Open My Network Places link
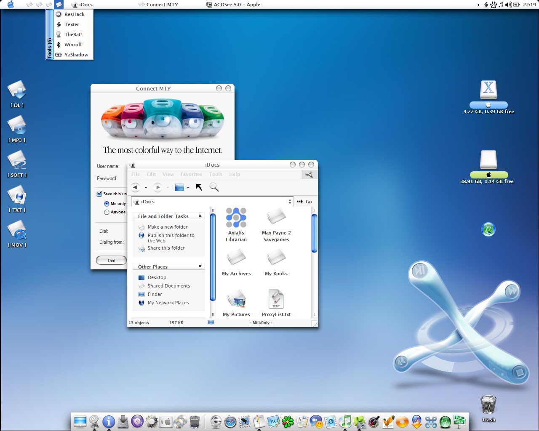 (x=168, y=303)
